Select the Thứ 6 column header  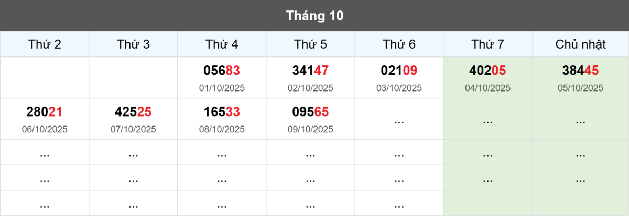point(399,44)
